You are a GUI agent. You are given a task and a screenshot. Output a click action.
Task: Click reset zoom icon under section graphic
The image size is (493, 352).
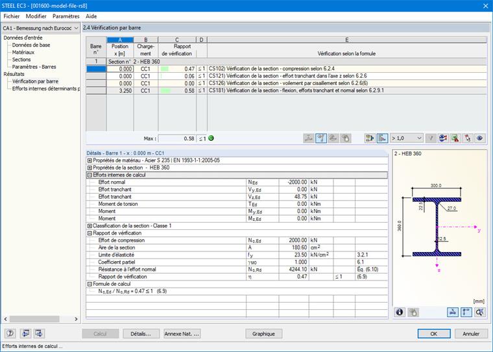(480, 312)
